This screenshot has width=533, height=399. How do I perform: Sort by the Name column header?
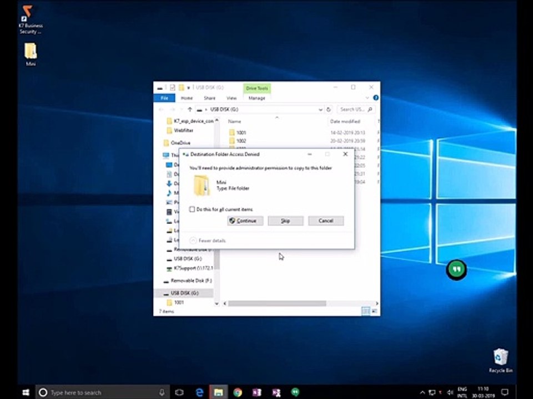point(234,121)
